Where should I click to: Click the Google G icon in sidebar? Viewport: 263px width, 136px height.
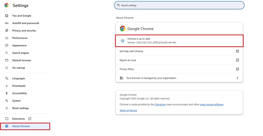(6, 15)
